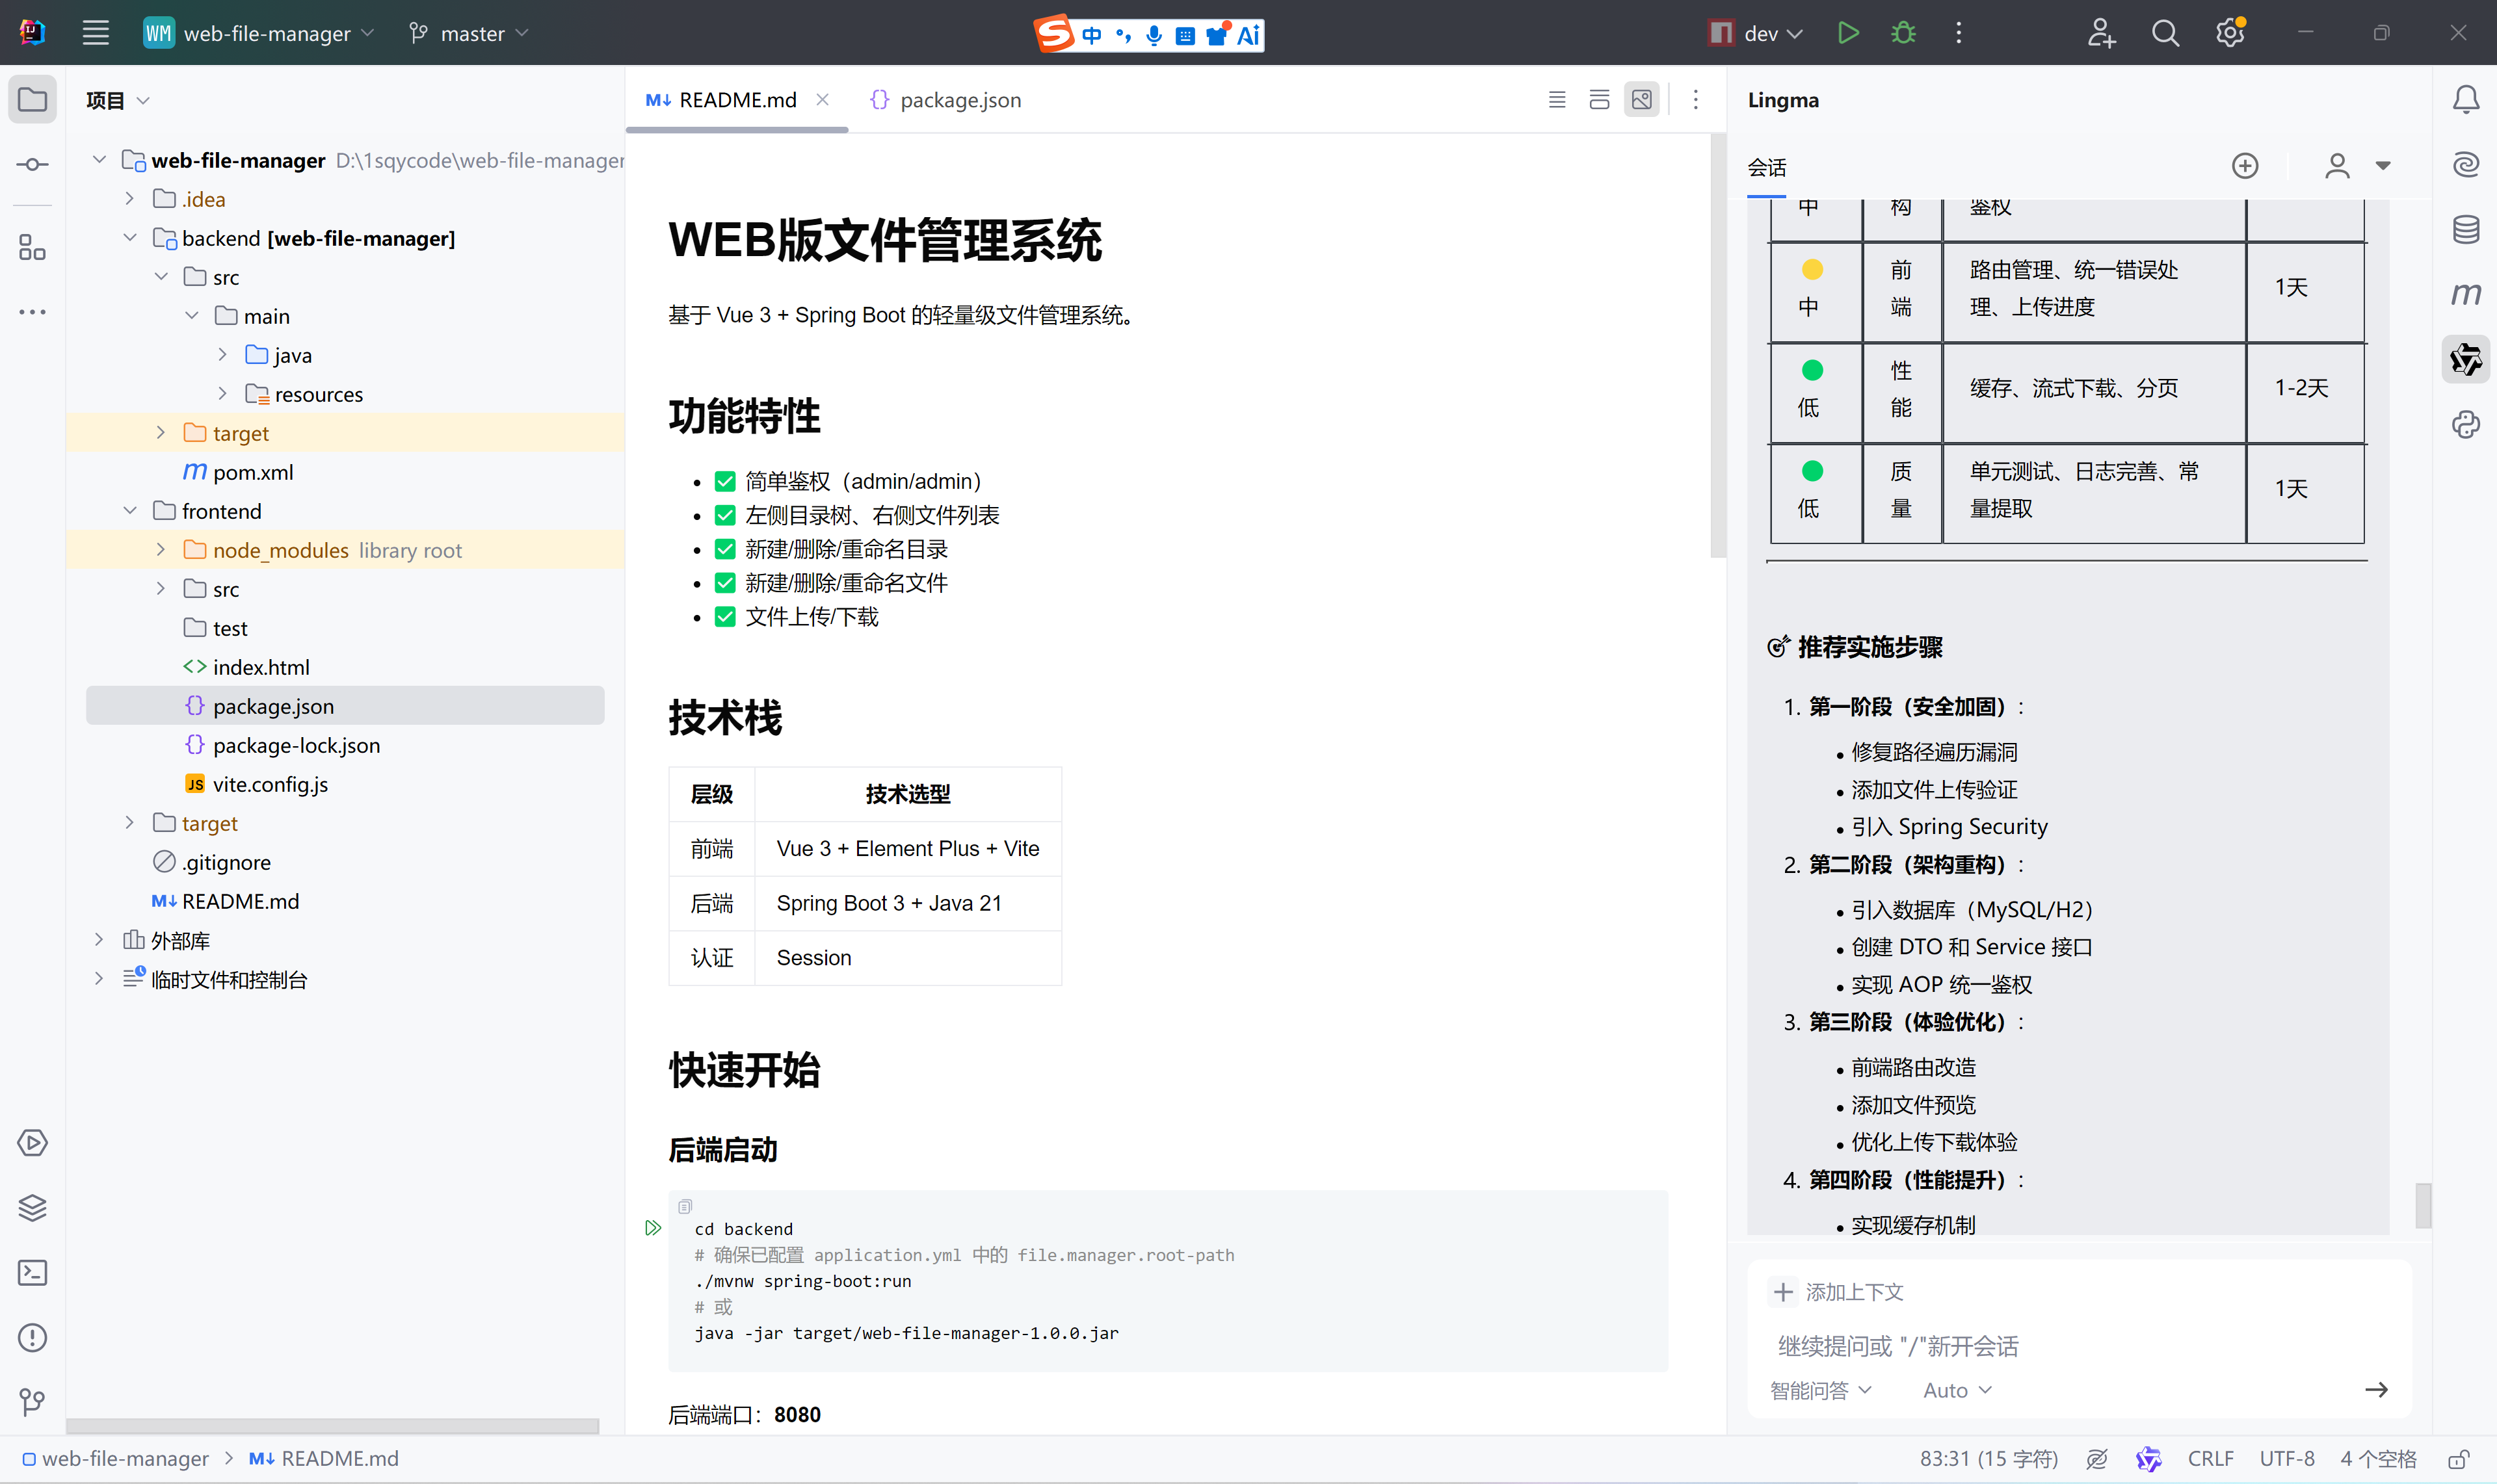Switch to package.json editor tab
2497x1484 pixels.
click(x=945, y=100)
